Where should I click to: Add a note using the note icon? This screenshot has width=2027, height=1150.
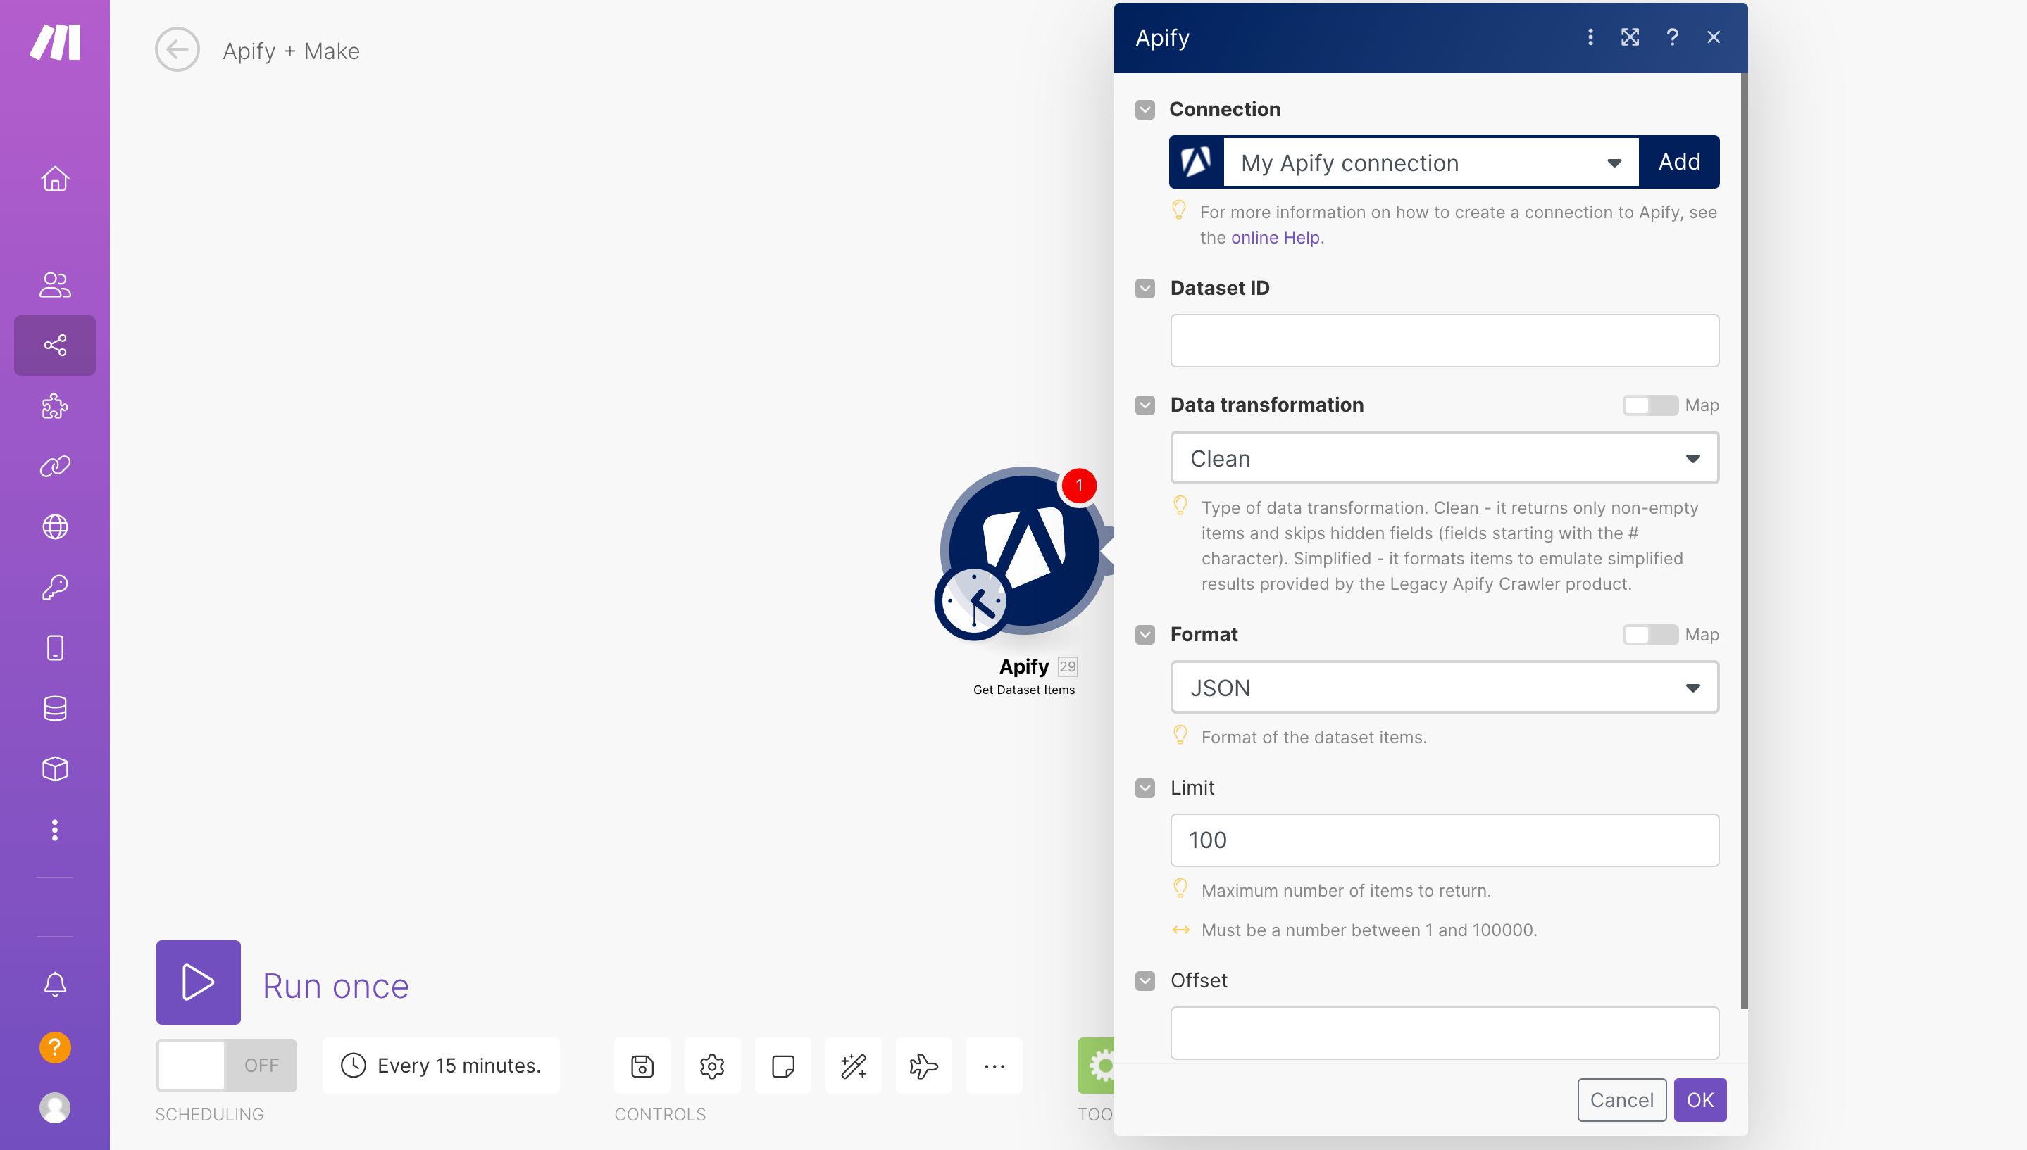click(782, 1066)
